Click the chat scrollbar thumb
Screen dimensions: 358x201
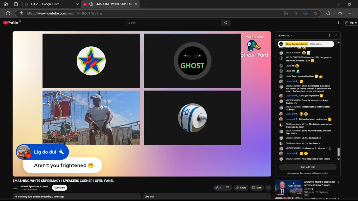[338, 152]
